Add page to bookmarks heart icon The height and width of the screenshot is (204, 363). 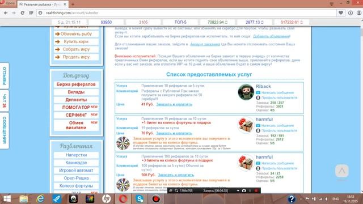coord(341,13)
